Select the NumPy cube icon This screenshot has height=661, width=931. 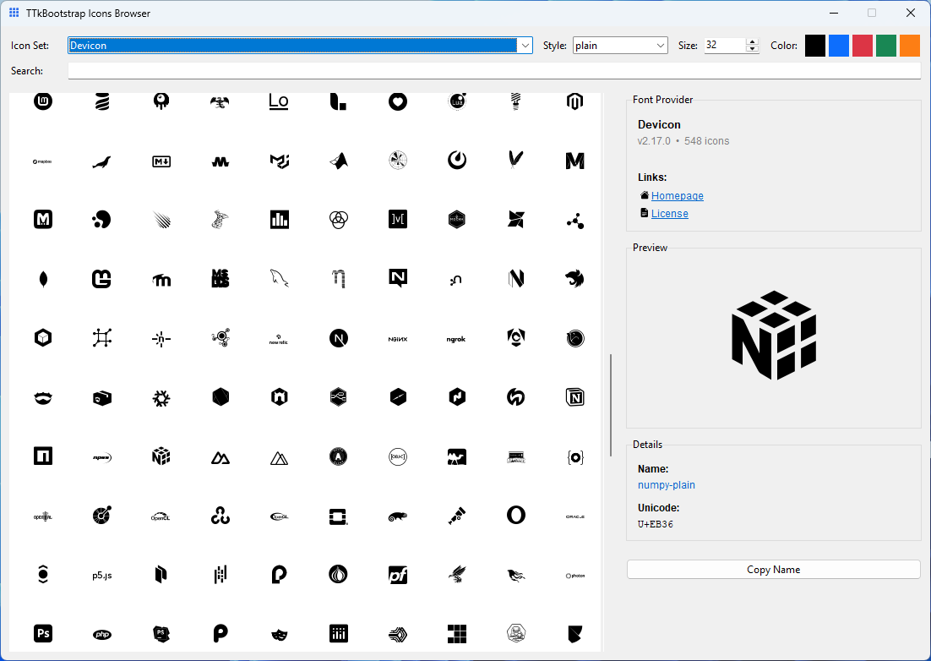(161, 456)
